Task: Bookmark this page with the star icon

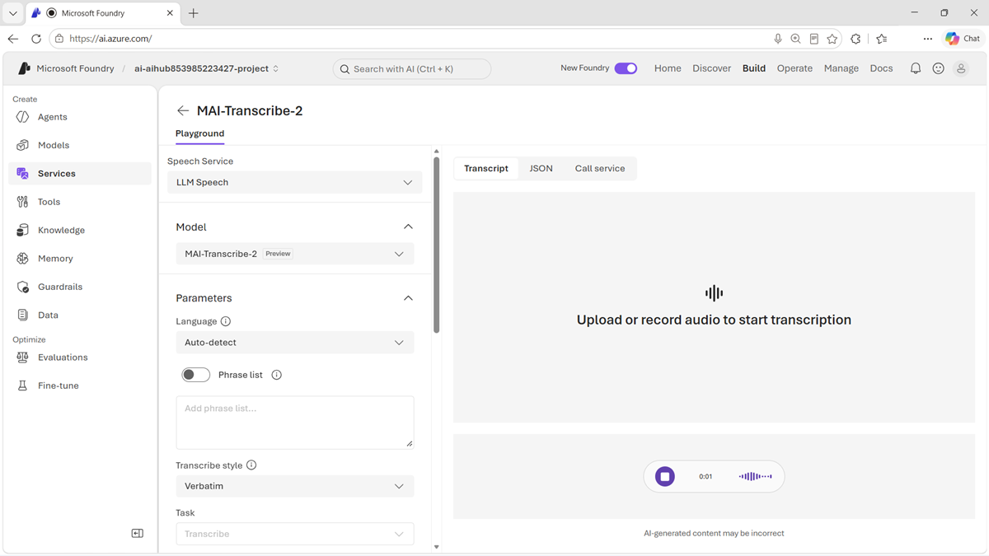Action: click(x=832, y=39)
